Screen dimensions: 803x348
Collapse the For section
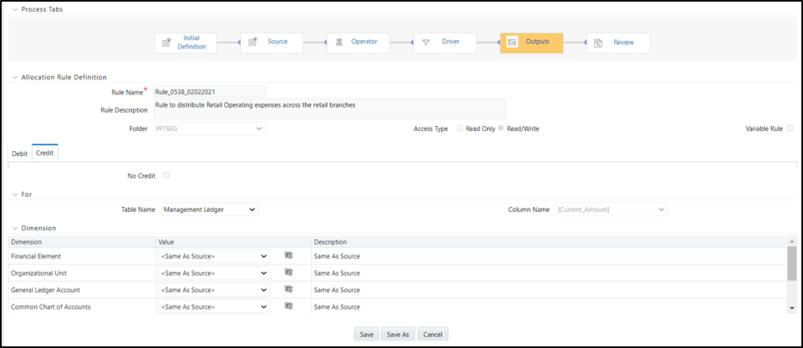click(x=14, y=194)
